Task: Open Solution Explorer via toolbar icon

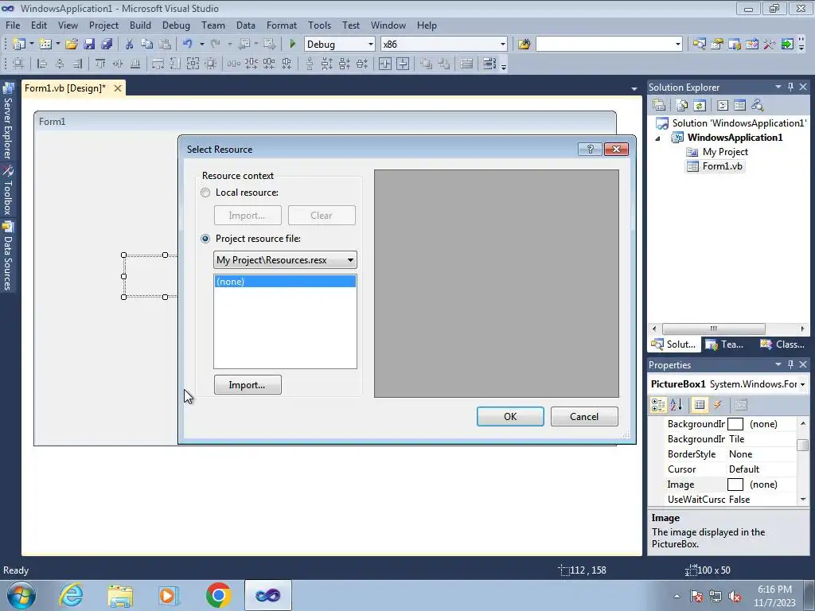Action: [x=699, y=45]
